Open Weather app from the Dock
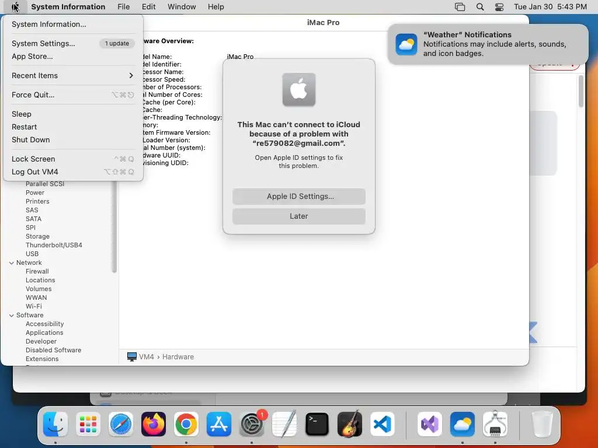This screenshot has width=598, height=448. (463, 424)
